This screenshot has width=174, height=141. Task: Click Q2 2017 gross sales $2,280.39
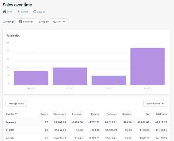(x=60, y=138)
